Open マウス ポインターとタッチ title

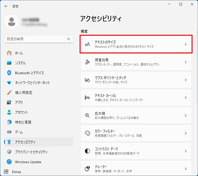coord(111,78)
